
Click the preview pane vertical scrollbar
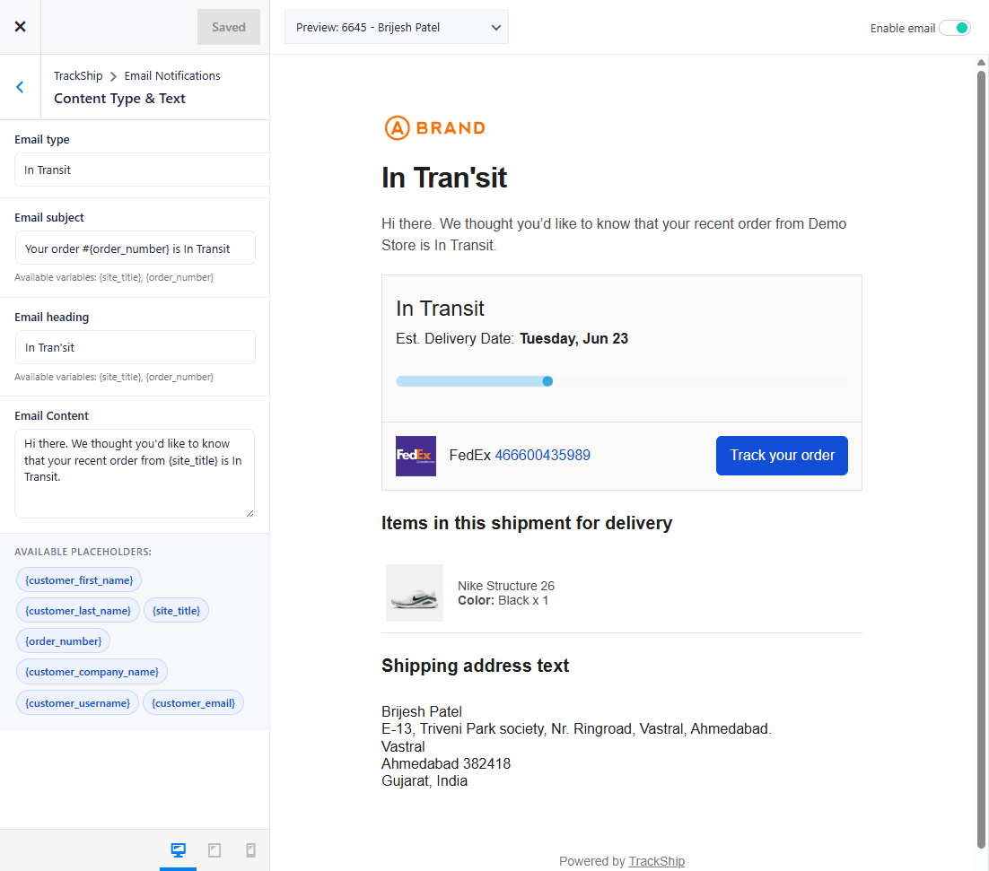(x=981, y=460)
